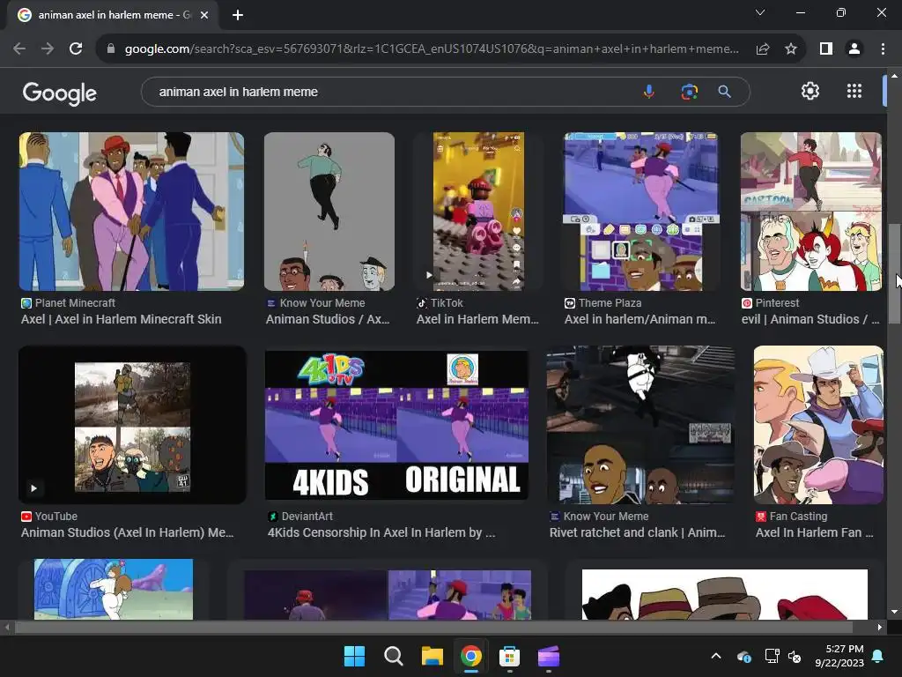This screenshot has height=677, width=902.
Task: Open Windows taskbar search
Action: (394, 656)
